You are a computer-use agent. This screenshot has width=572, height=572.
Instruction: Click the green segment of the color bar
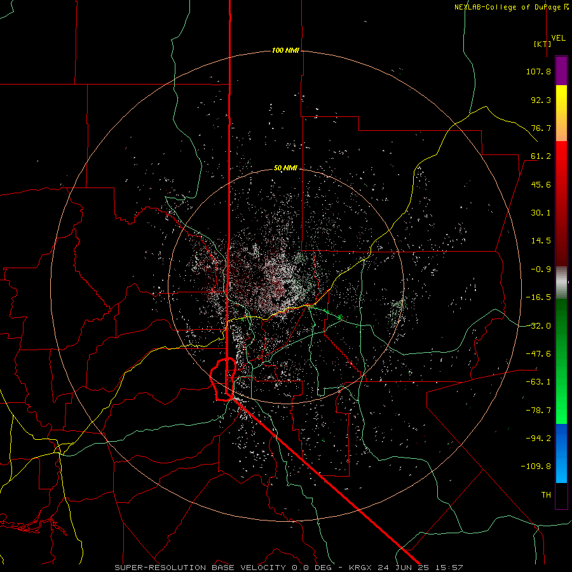pos(561,361)
